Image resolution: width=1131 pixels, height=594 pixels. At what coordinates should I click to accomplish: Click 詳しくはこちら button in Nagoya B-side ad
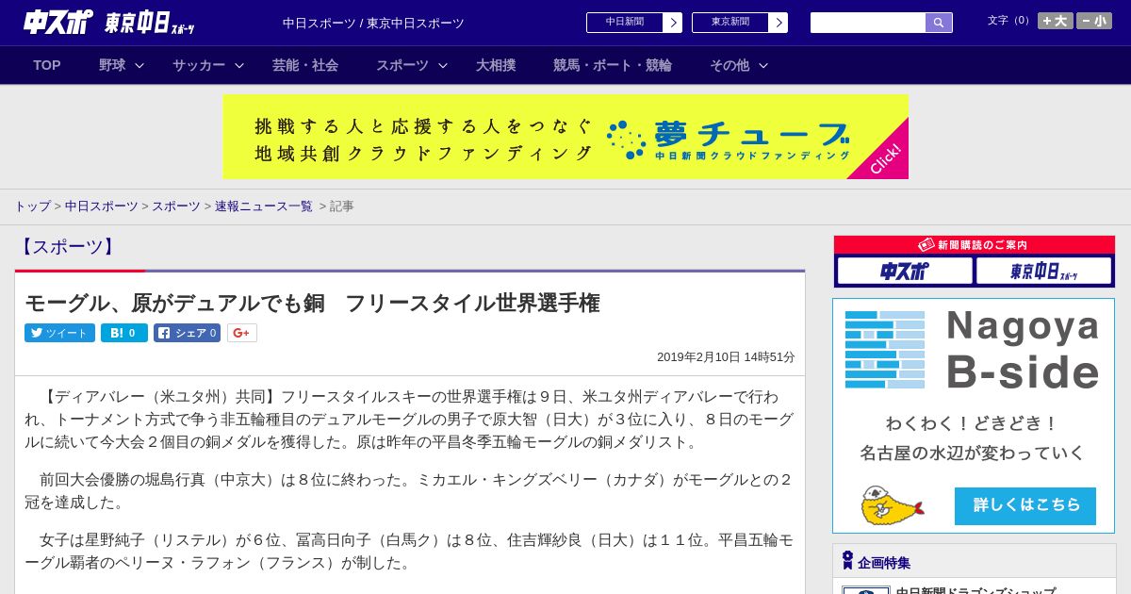click(x=1025, y=505)
